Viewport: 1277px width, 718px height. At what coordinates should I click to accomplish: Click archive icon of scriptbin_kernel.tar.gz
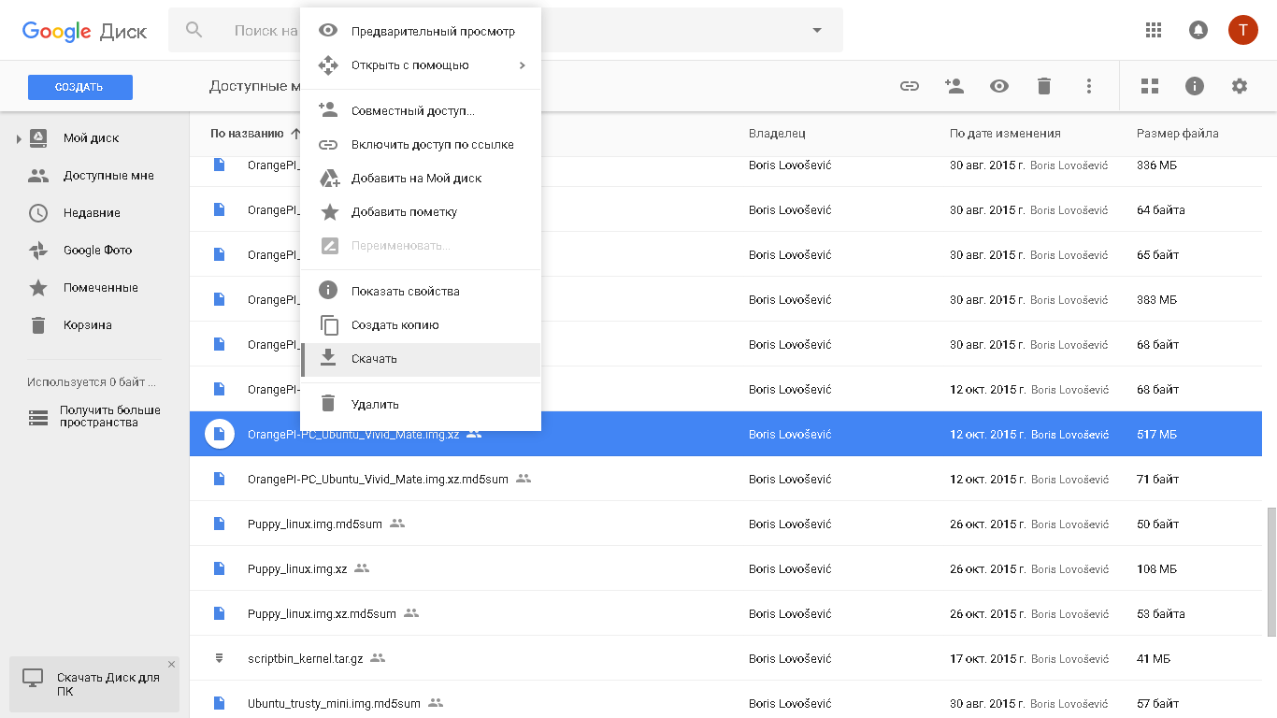(220, 658)
